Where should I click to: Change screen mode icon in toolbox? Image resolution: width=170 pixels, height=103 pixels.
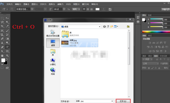pos(7,68)
